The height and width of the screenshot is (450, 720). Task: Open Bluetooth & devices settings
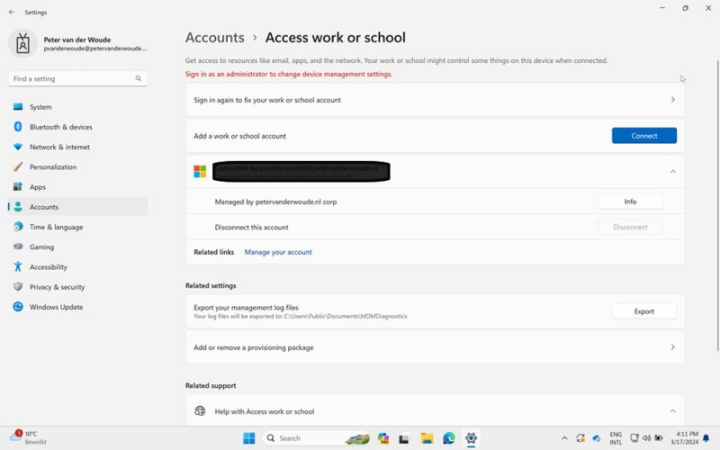pyautogui.click(x=77, y=127)
